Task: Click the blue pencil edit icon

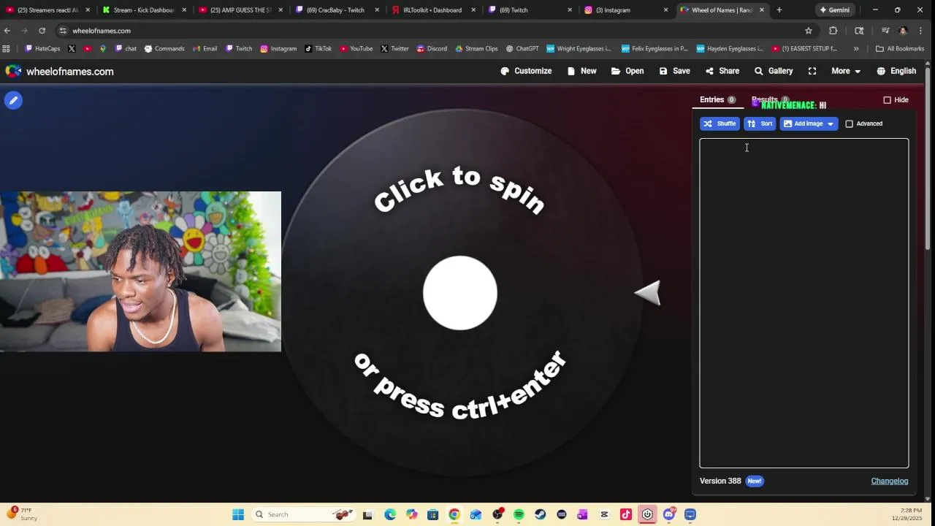Action: (13, 100)
